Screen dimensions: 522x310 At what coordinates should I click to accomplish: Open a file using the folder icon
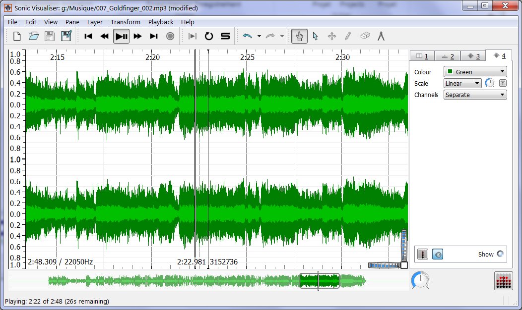click(x=33, y=36)
